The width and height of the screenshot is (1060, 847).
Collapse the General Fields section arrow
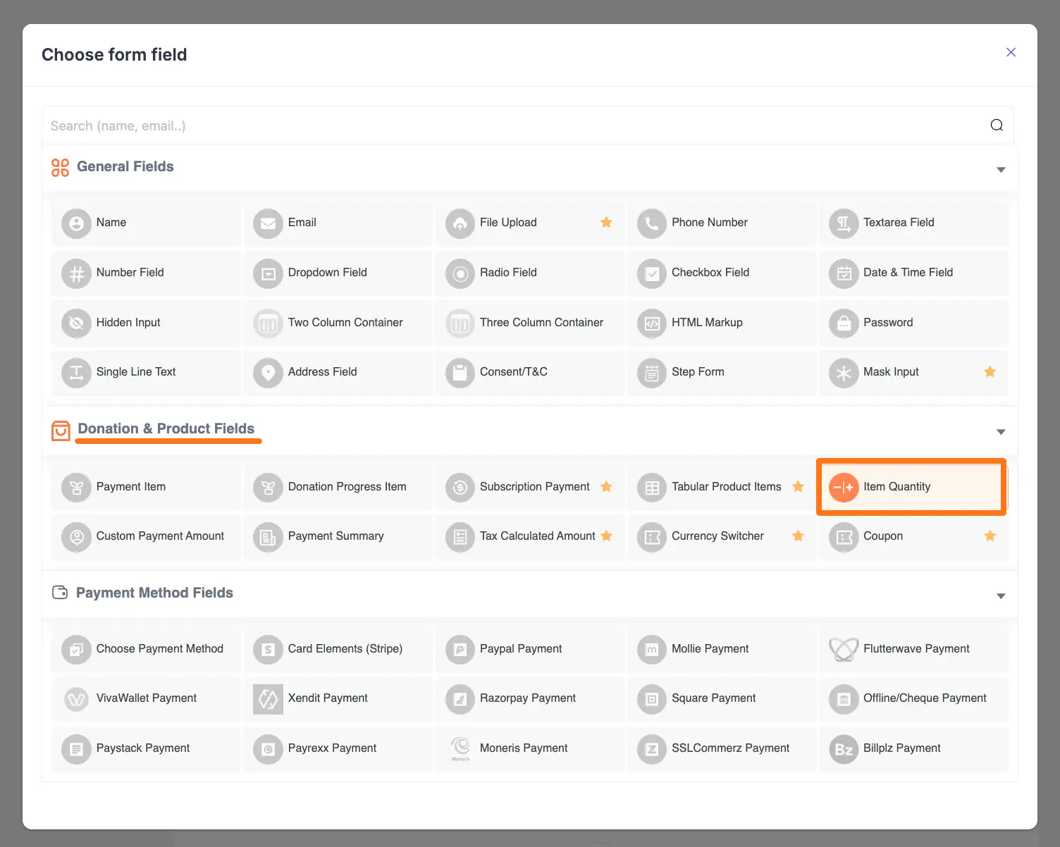tap(1000, 170)
